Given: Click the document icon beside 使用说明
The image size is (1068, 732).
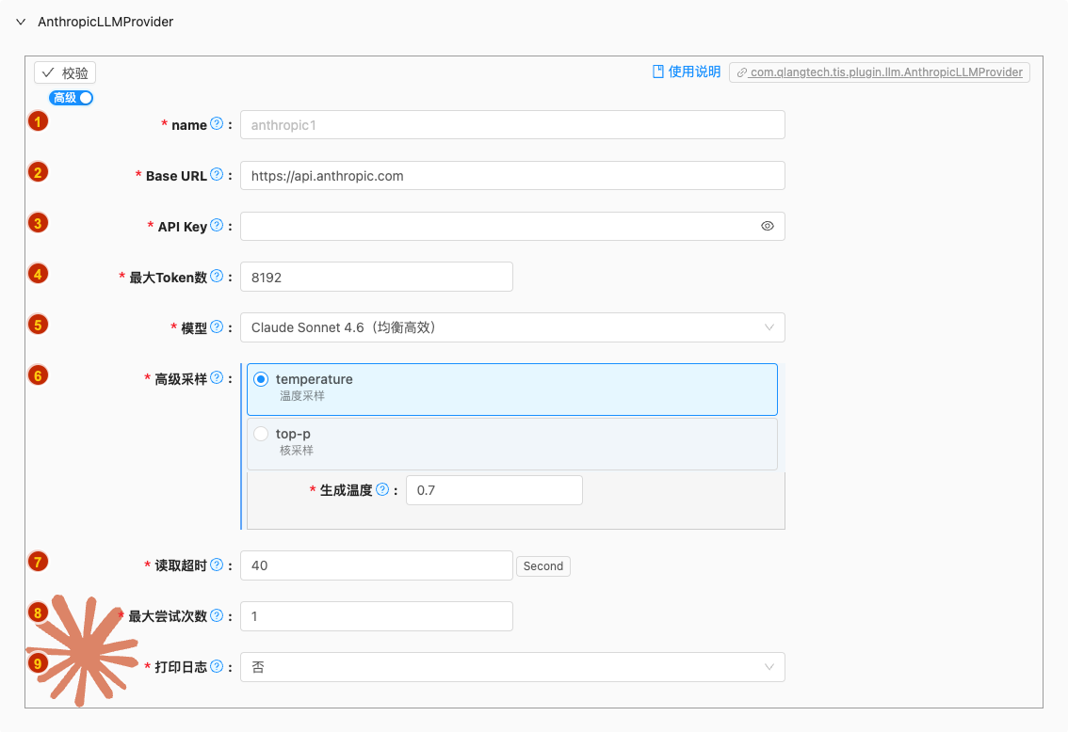Looking at the screenshot, I should [658, 72].
